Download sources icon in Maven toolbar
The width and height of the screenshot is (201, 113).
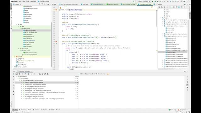point(165,7)
